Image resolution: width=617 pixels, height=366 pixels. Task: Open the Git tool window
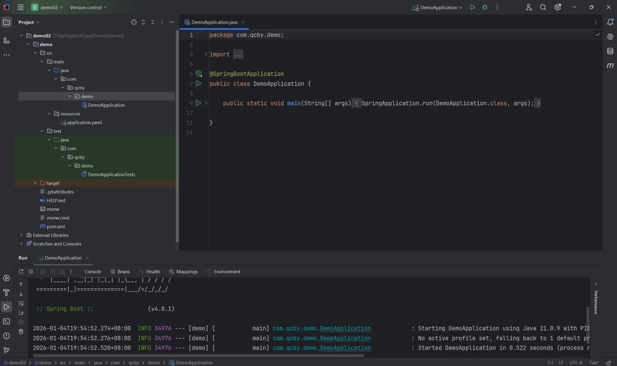coord(7,350)
